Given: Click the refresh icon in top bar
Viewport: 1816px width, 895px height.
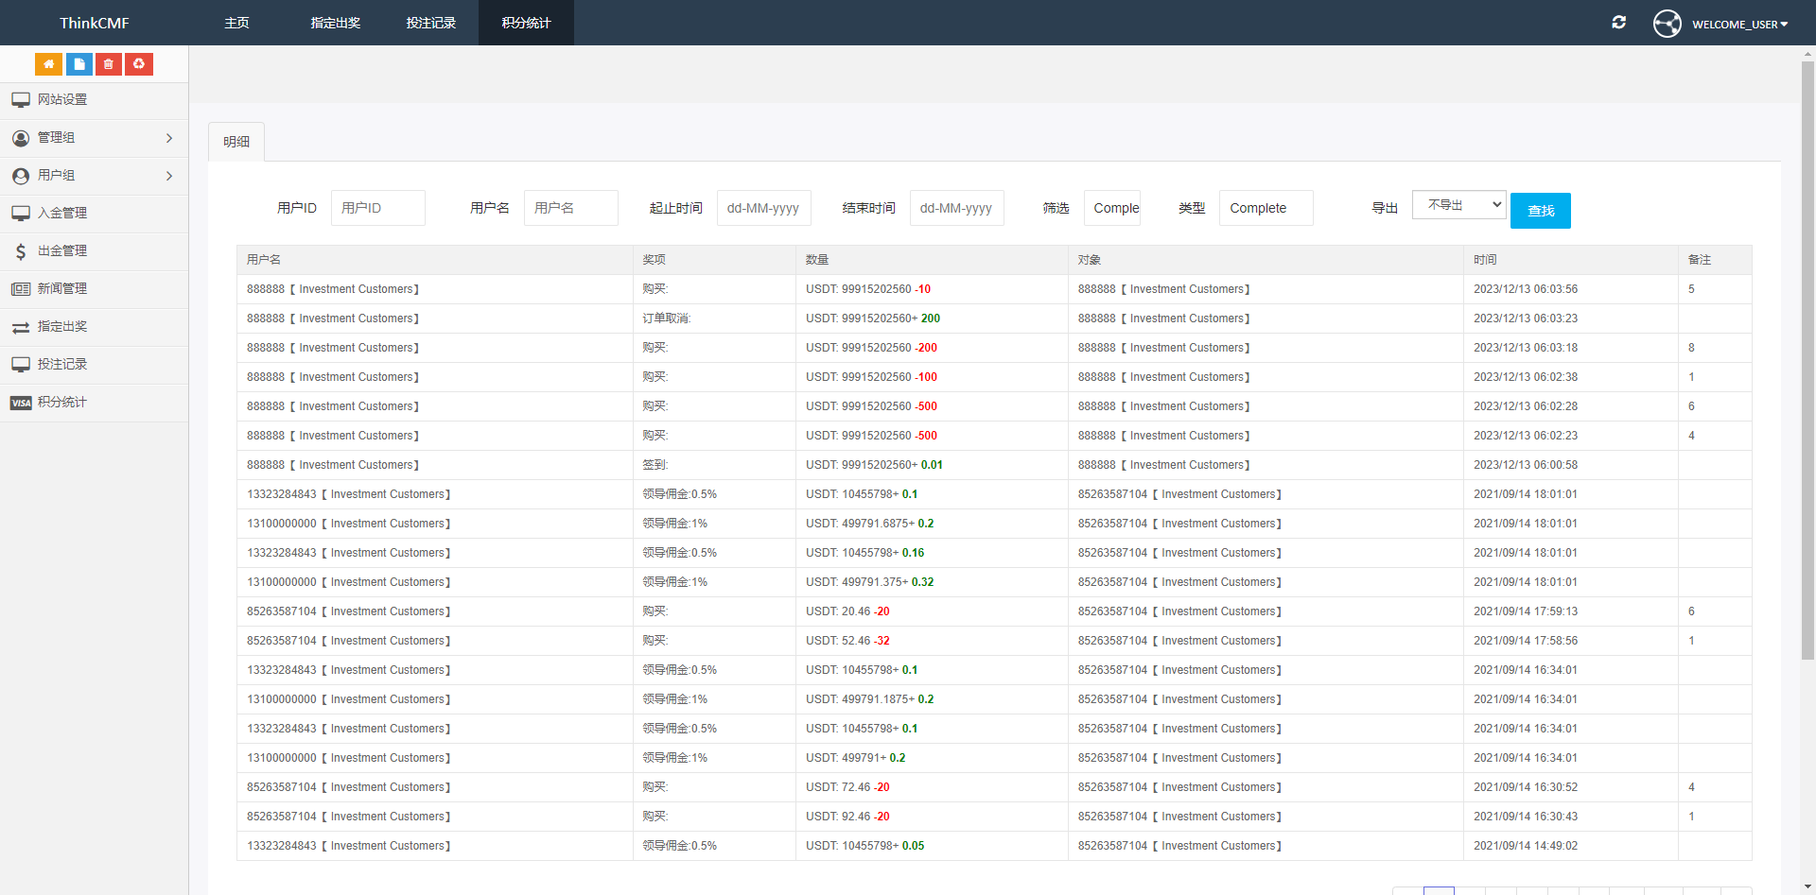Looking at the screenshot, I should (x=1618, y=23).
